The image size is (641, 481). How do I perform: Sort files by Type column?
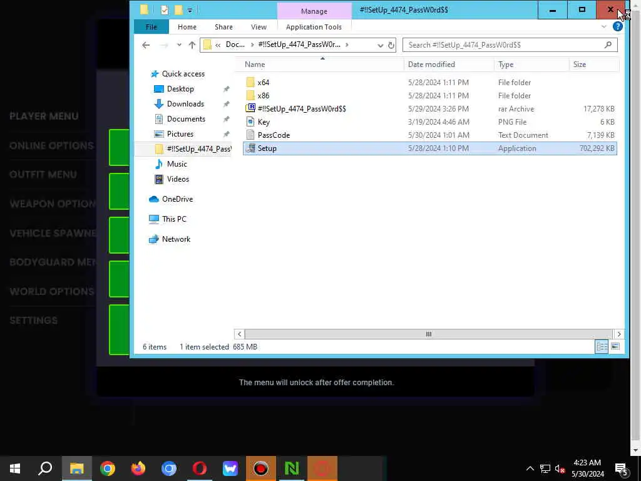506,65
